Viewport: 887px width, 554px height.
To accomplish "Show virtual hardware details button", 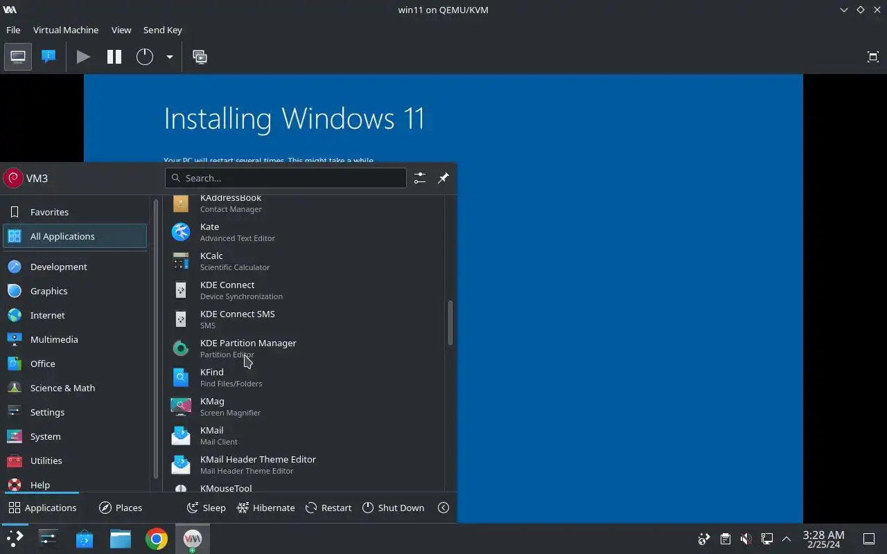I will click(x=49, y=57).
